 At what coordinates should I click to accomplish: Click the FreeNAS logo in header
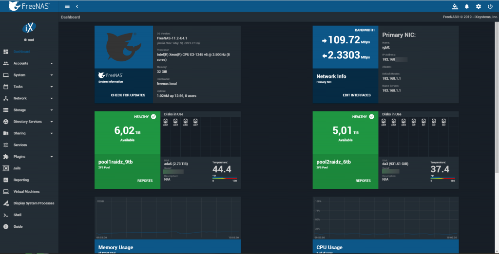pos(29,6)
